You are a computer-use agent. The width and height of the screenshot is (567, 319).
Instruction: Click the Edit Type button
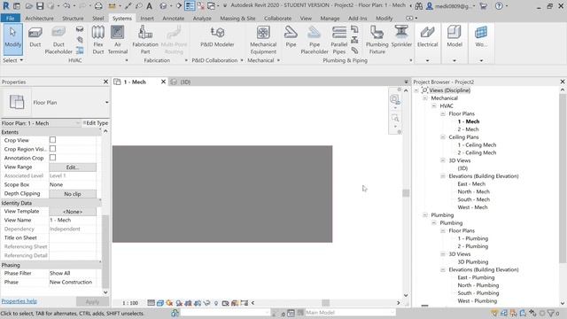96,123
